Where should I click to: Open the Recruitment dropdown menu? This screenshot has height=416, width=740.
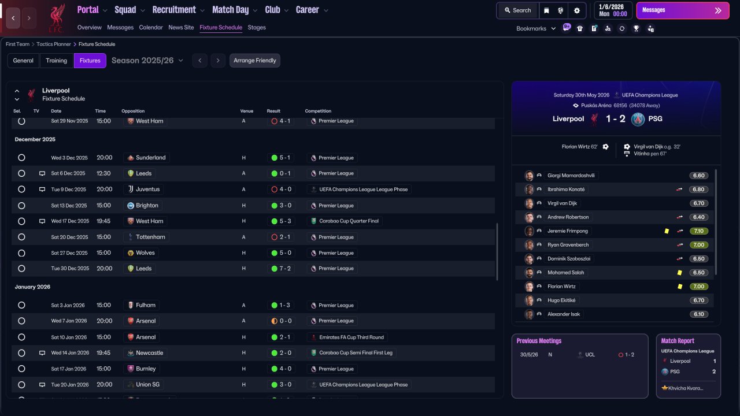pyautogui.click(x=179, y=10)
